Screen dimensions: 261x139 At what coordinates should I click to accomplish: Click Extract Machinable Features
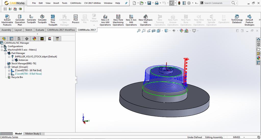[7, 20]
